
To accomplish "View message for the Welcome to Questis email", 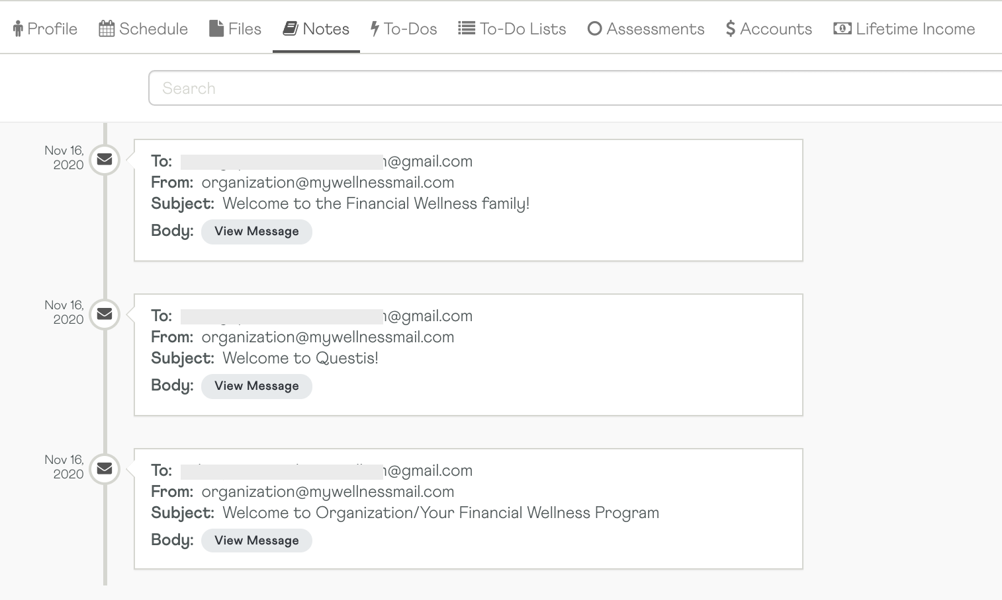I will coord(256,386).
